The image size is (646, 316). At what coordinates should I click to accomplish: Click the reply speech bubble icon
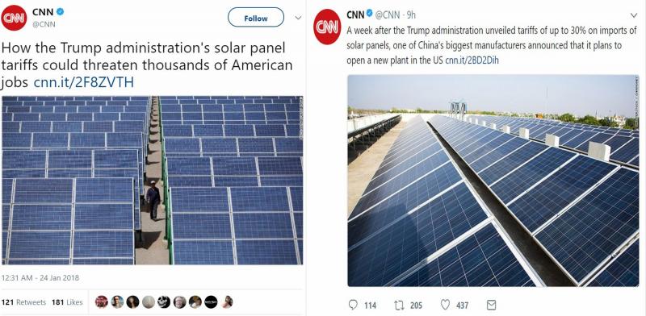[x=353, y=305]
